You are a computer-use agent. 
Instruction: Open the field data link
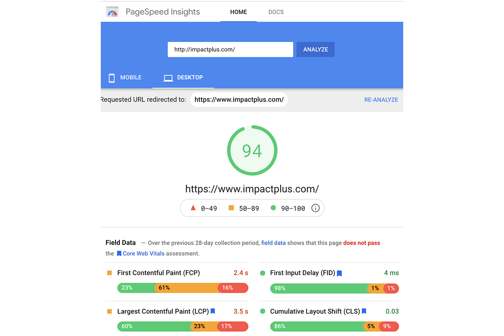click(273, 243)
